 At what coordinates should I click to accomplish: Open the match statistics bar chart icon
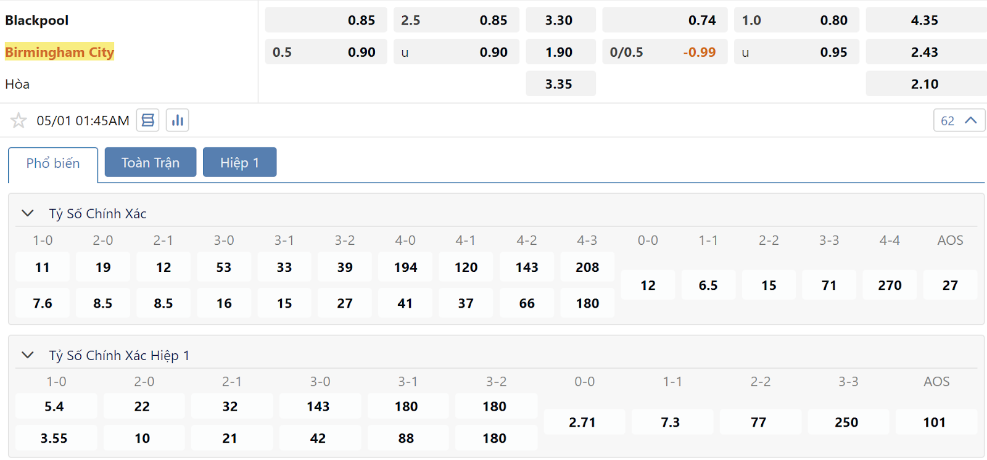178,120
